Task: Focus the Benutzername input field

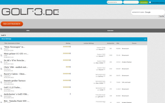Action: [x=115, y=2]
